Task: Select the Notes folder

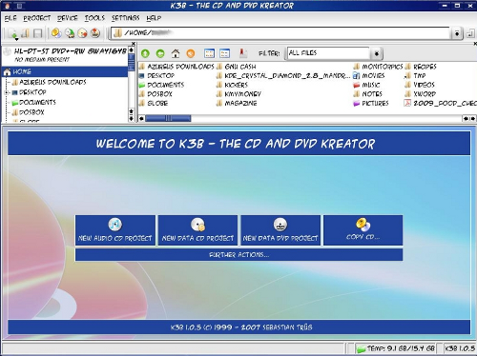Action: coord(368,94)
